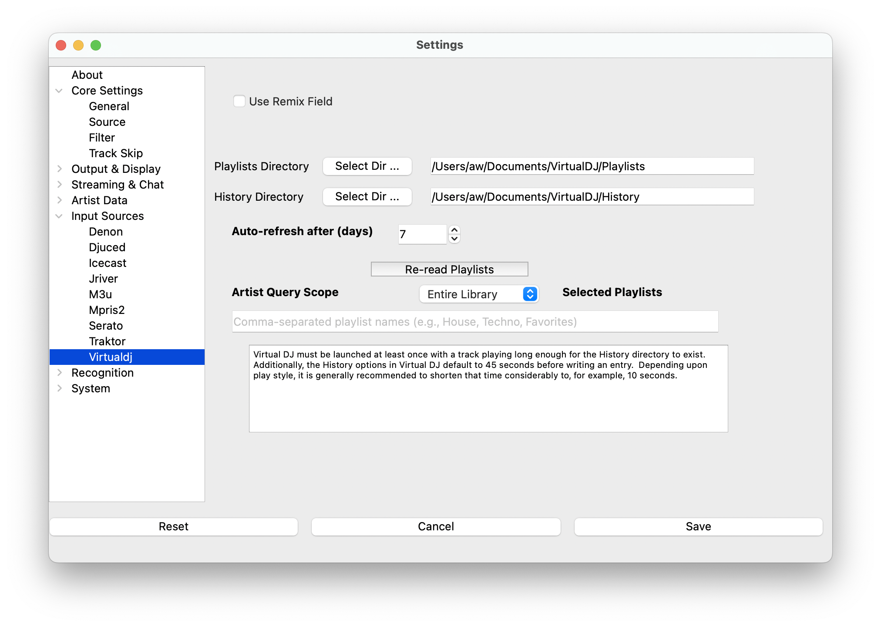The width and height of the screenshot is (881, 627).
Task: Decrease auto-refresh days with the down arrow
Action: pyautogui.click(x=454, y=239)
